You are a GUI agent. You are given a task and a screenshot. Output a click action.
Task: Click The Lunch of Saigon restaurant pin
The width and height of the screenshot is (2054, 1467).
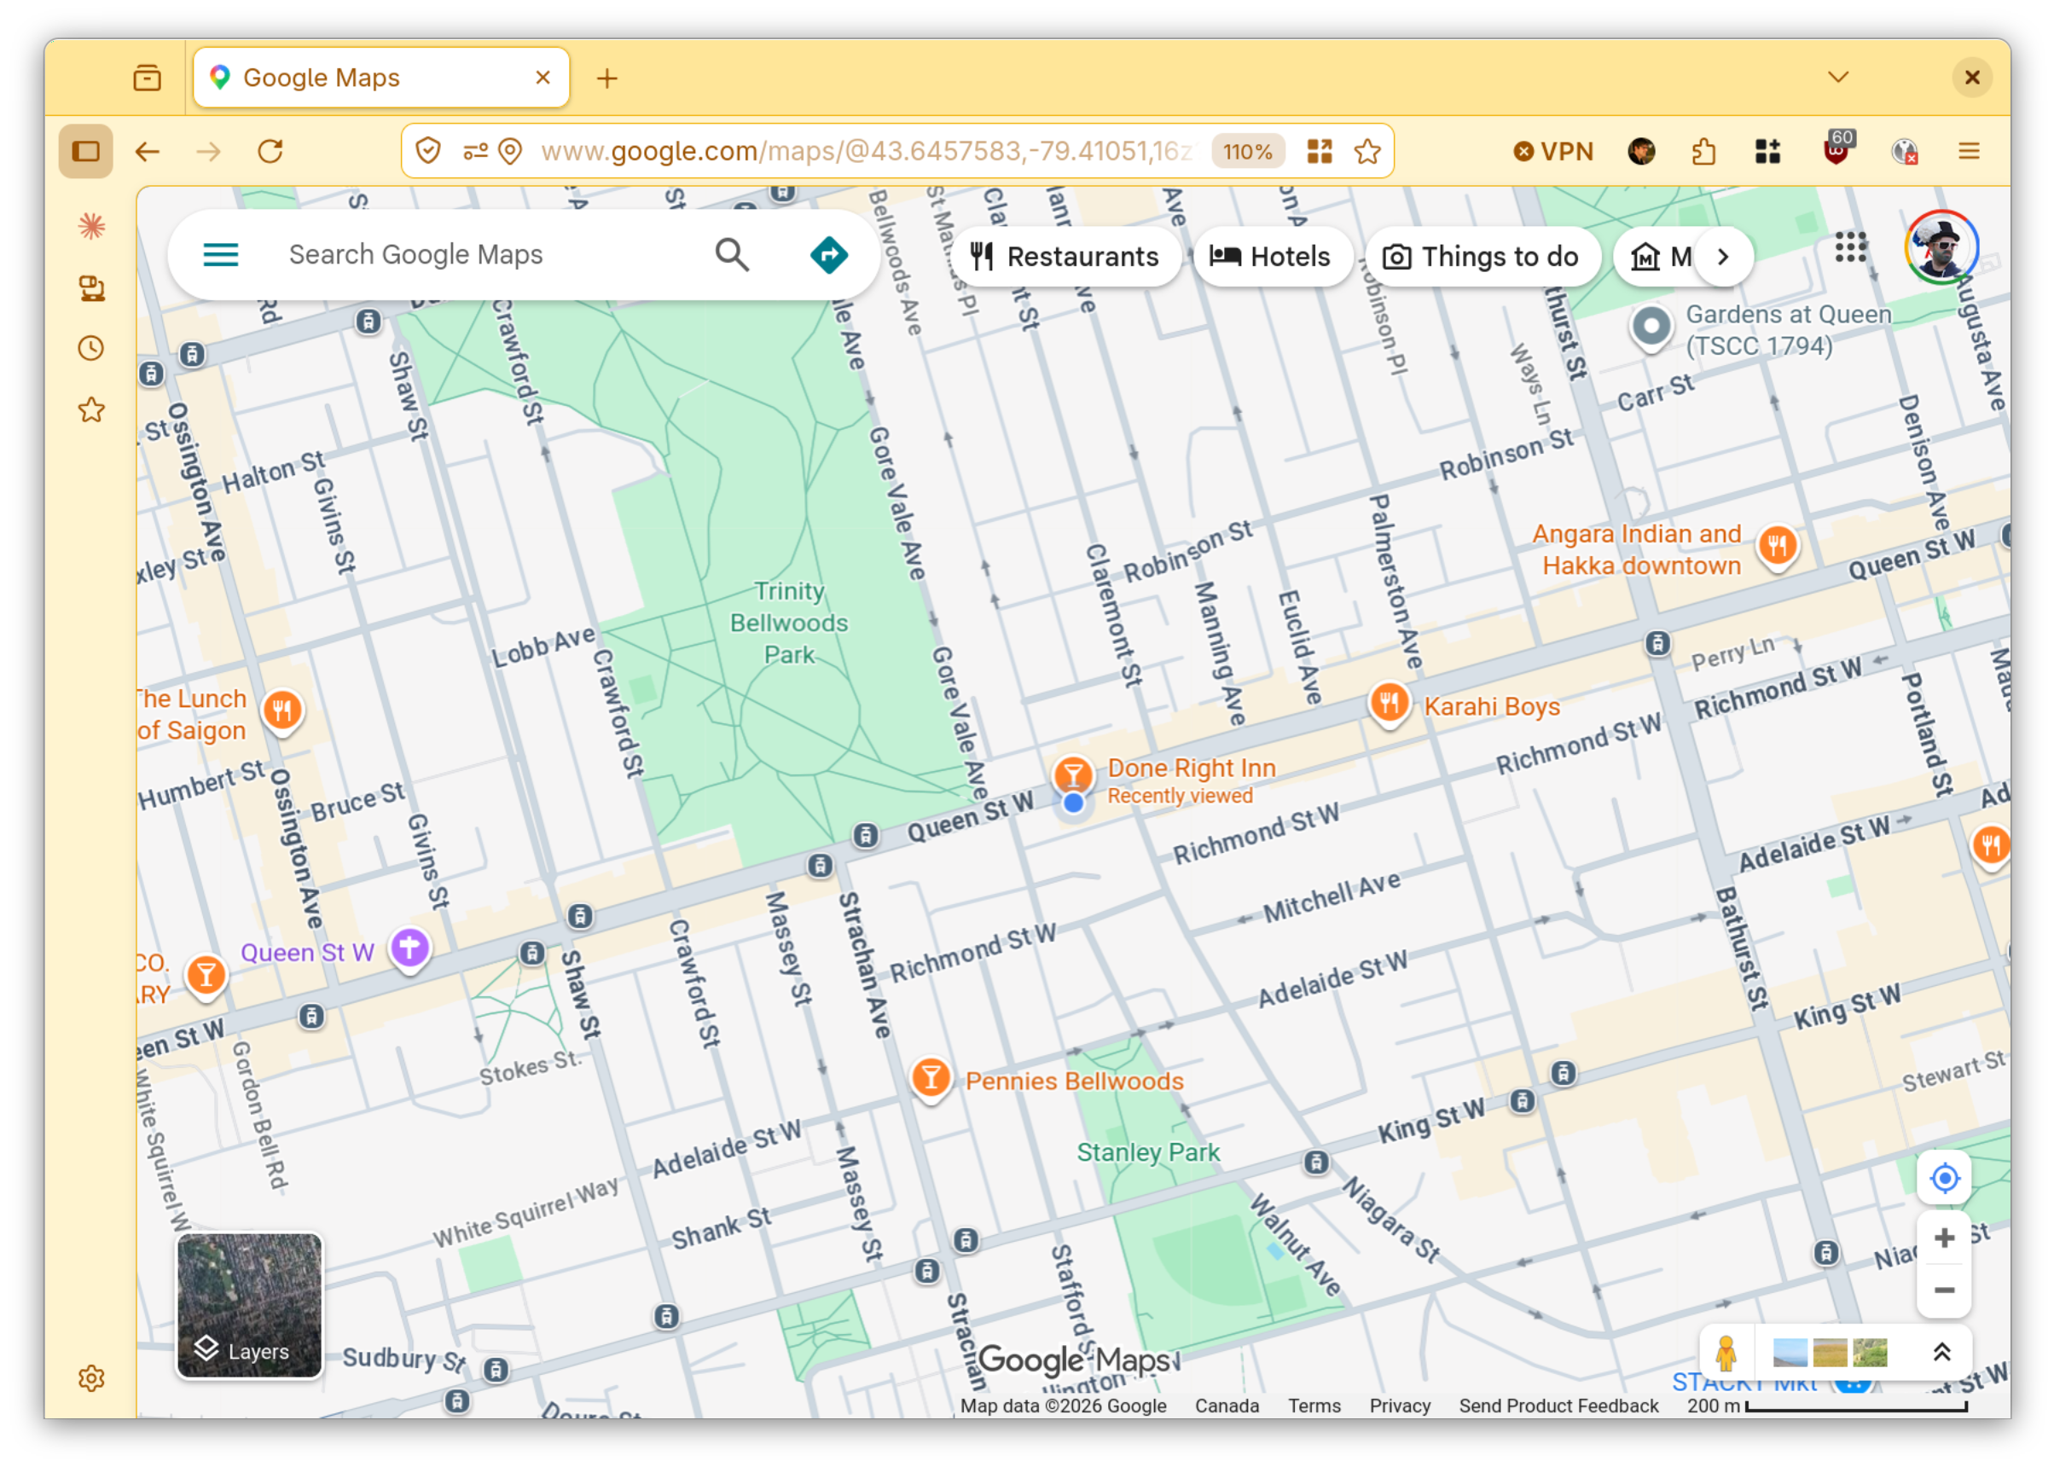pyautogui.click(x=281, y=712)
